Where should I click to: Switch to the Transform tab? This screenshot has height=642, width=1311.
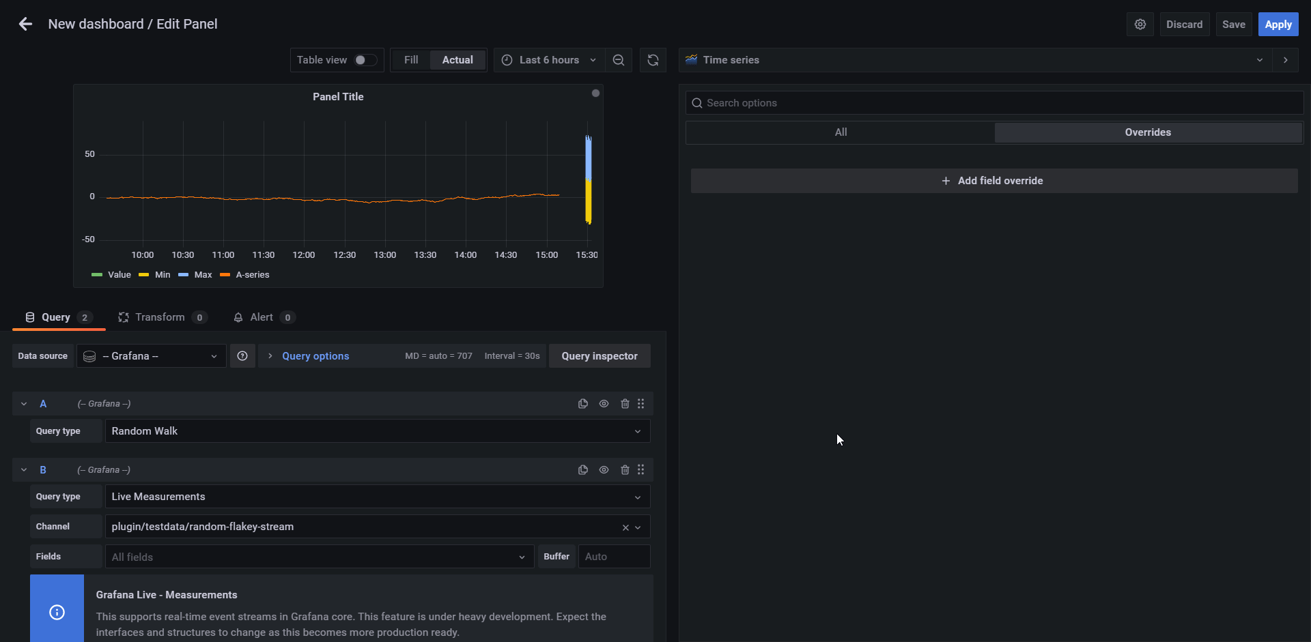pos(160,317)
